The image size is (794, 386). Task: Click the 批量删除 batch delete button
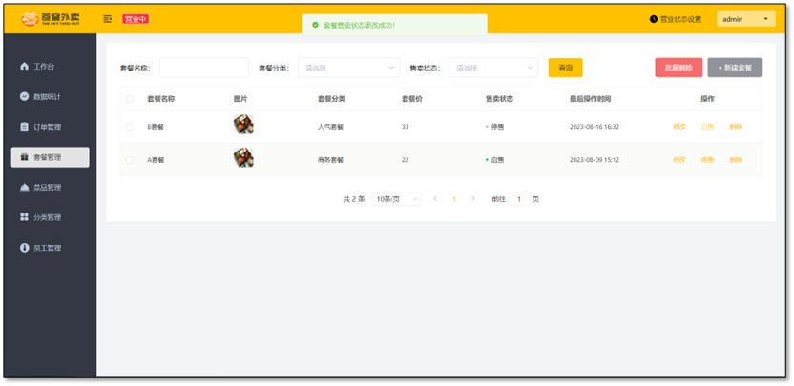pos(679,68)
